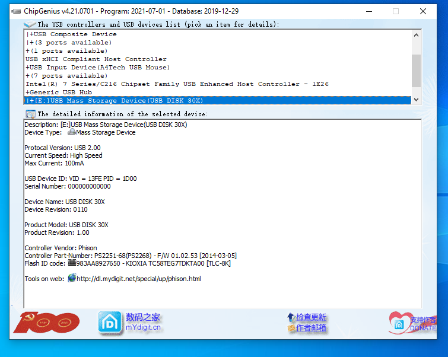This screenshot has width=448, height=357.
Task: Click the heart DONATE icon
Action: click(399, 323)
